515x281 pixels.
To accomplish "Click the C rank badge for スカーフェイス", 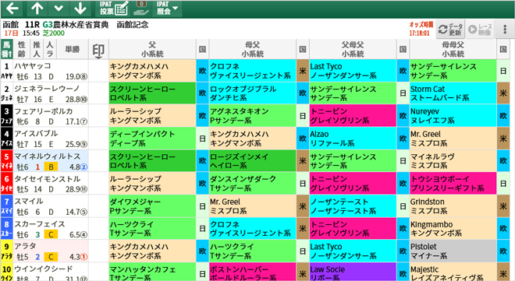I will click(51, 234).
